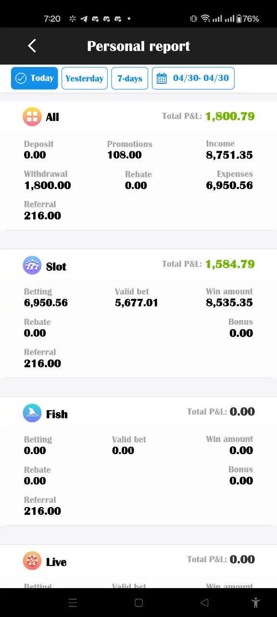
Task: Open the accessibility shortcut figure icon
Action: point(256,602)
